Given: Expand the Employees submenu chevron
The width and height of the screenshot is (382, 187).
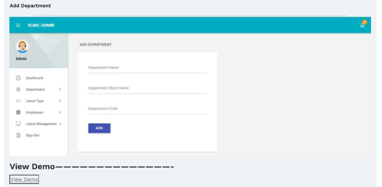Looking at the screenshot, I should [x=60, y=112].
